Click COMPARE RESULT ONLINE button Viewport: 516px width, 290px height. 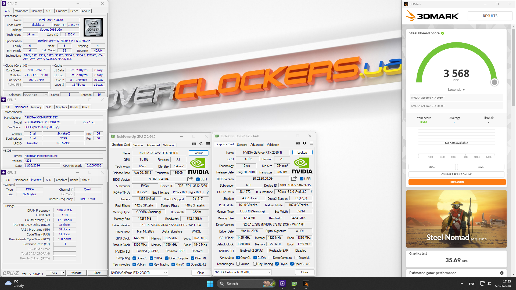[x=456, y=175]
